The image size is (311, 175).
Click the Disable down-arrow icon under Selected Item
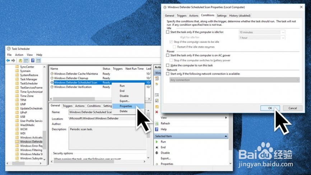pos(157,153)
